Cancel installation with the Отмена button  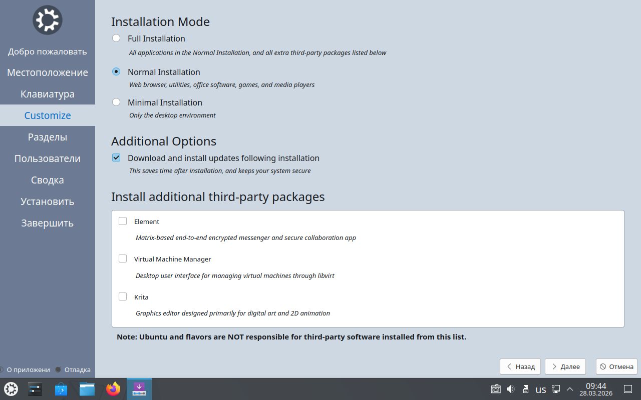tap(616, 366)
